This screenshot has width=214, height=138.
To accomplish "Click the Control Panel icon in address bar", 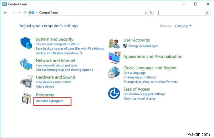I will (x=31, y=13).
